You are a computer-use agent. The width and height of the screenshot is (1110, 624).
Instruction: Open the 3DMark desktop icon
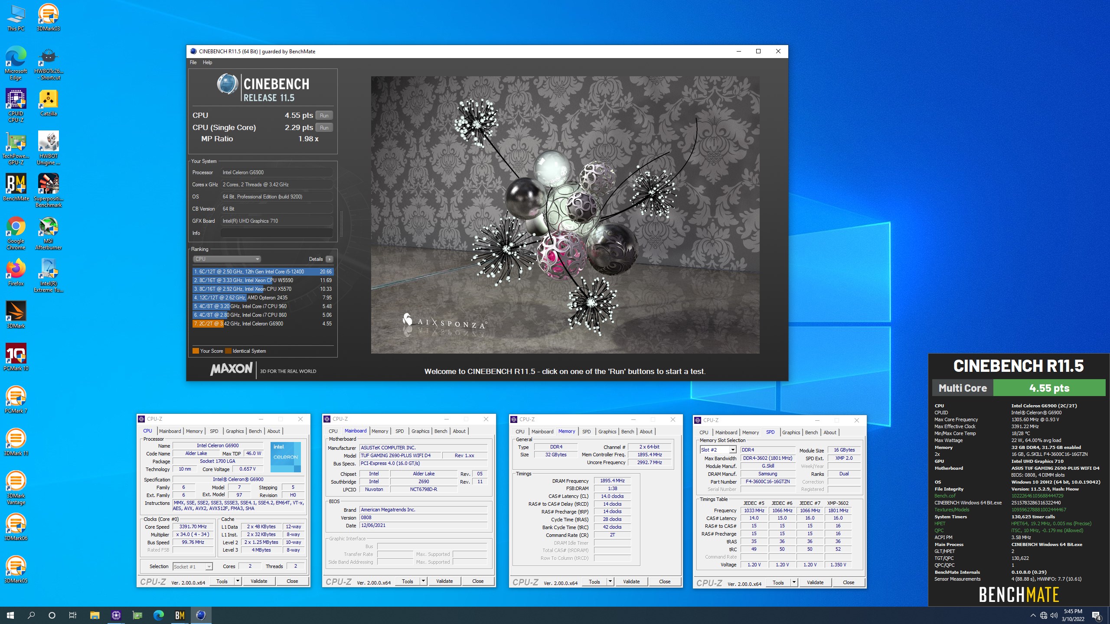click(16, 315)
